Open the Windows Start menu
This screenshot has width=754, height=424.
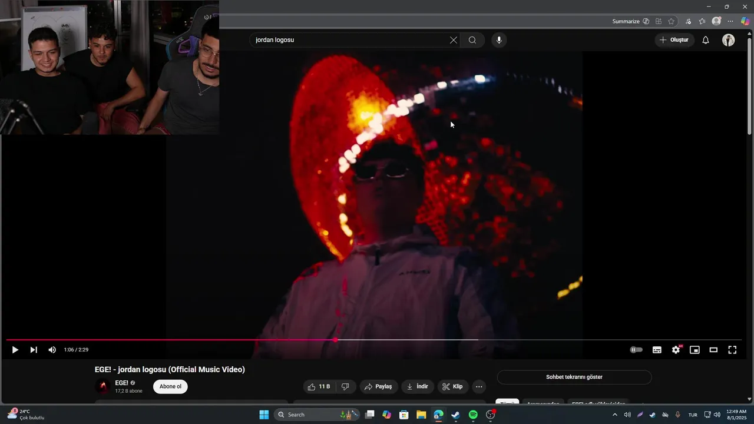(x=264, y=415)
